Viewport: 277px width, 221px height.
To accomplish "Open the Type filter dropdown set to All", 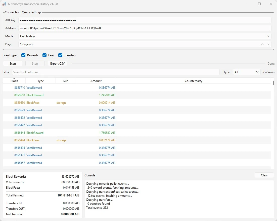I will point(246,72).
